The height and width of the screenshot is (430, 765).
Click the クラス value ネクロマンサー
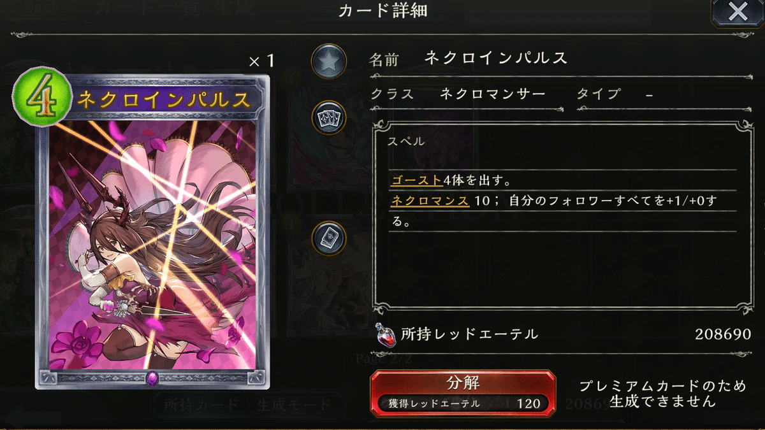click(x=493, y=94)
